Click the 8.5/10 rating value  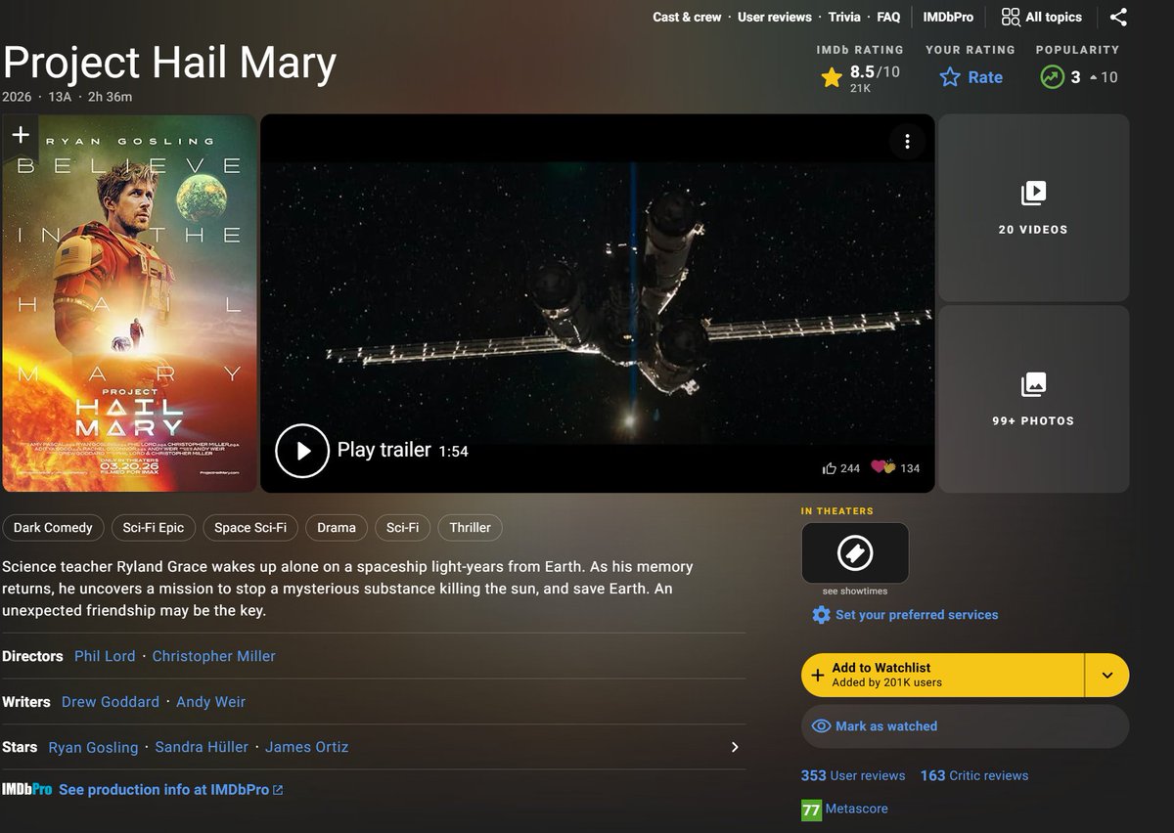875,72
